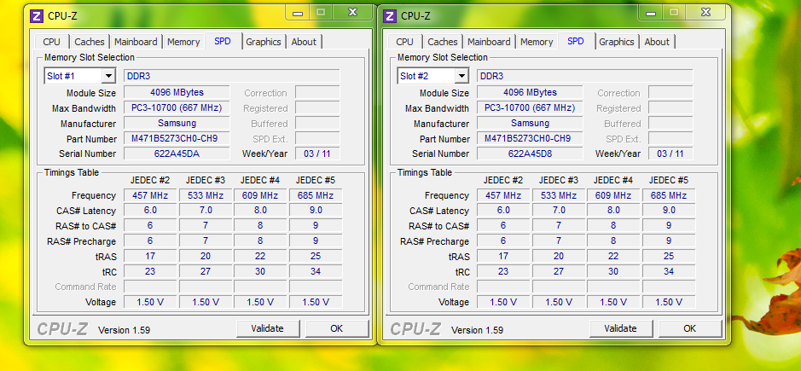The width and height of the screenshot is (801, 371).
Task: Minimize the left CPU-Z window
Action: pyautogui.click(x=298, y=12)
